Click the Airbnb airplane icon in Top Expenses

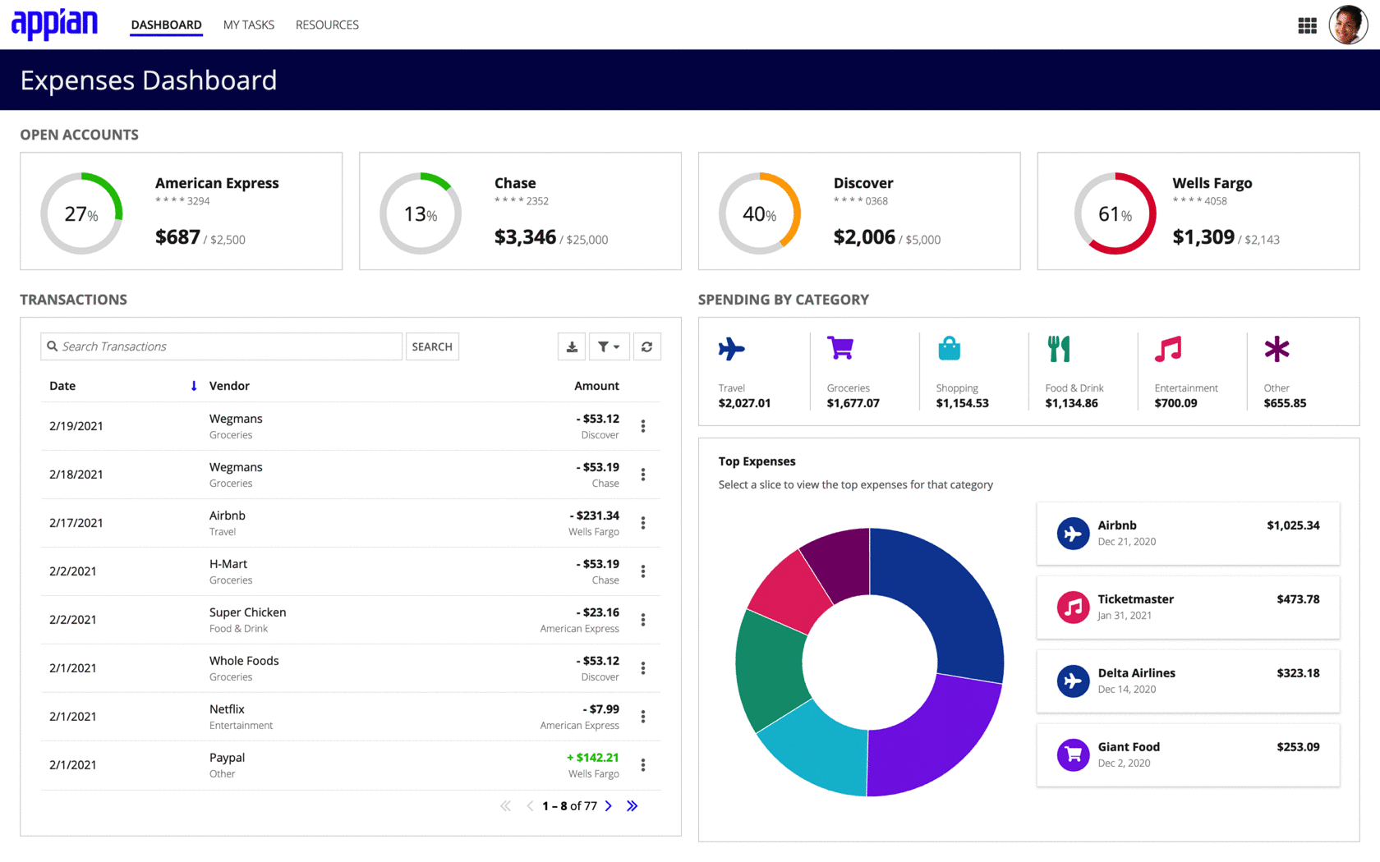1073,534
